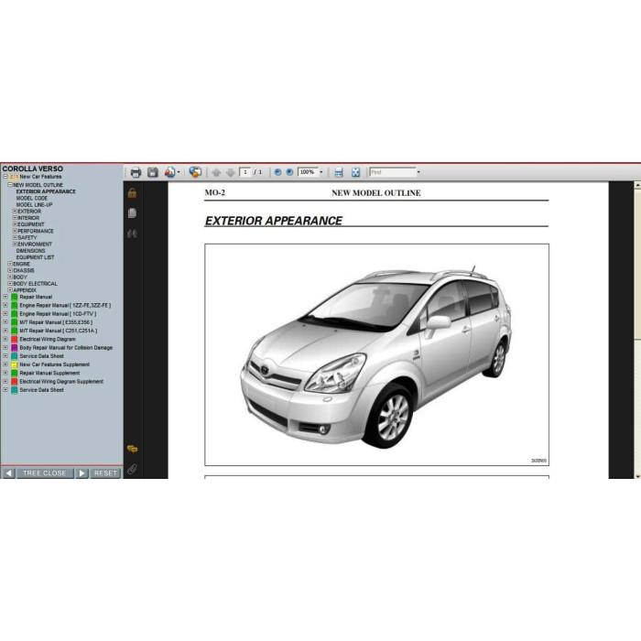The width and height of the screenshot is (641, 641).
Task: Open Engine Repair Manual [1ZZ-FE,3ZZ-FE]
Action: point(65,305)
